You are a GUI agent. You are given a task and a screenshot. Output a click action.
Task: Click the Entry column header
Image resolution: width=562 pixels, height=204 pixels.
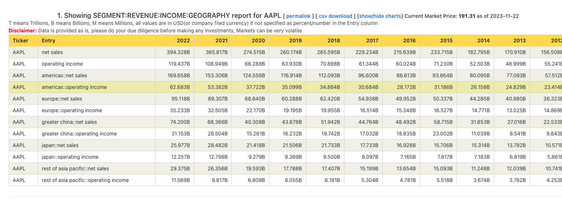pyautogui.click(x=97, y=41)
